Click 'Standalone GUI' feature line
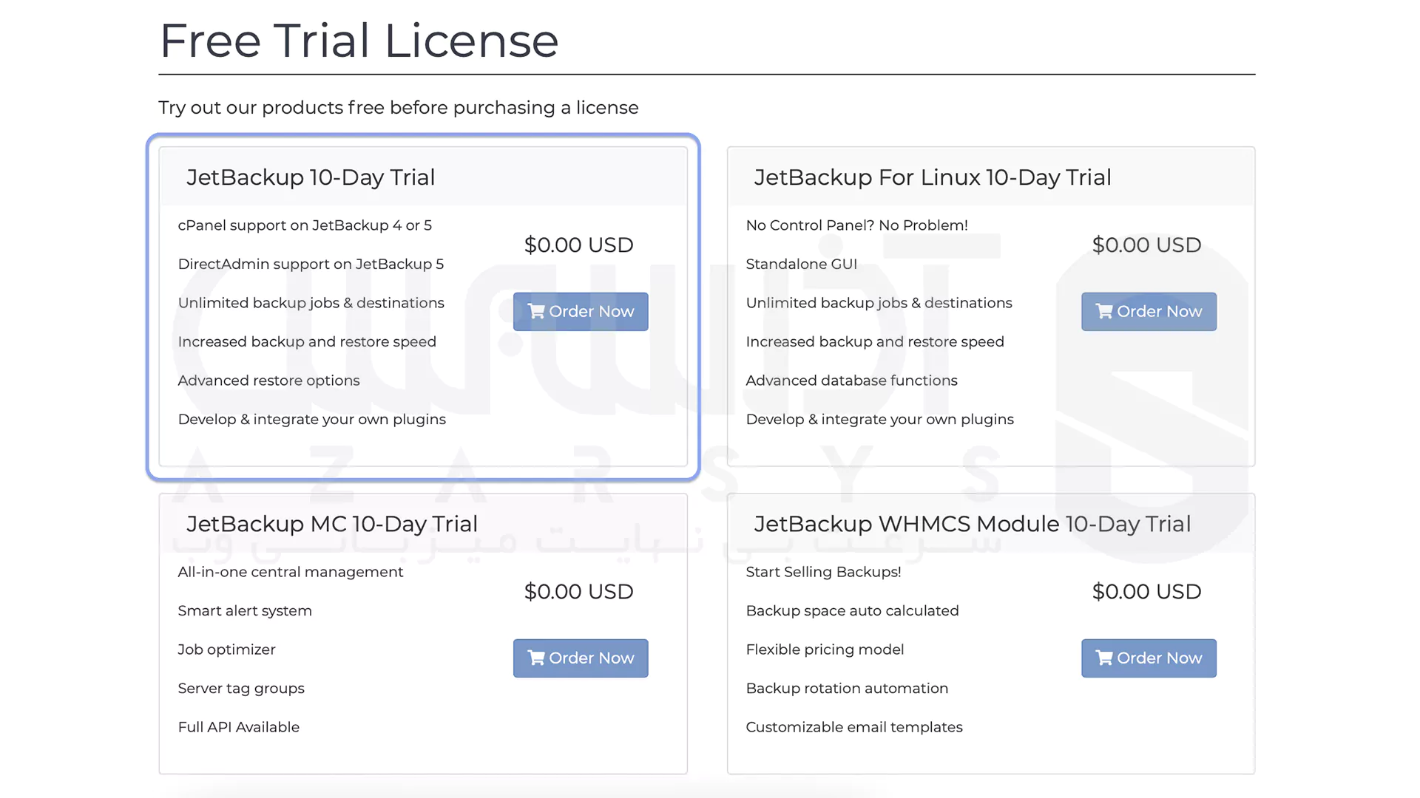1420x798 pixels. click(x=801, y=264)
